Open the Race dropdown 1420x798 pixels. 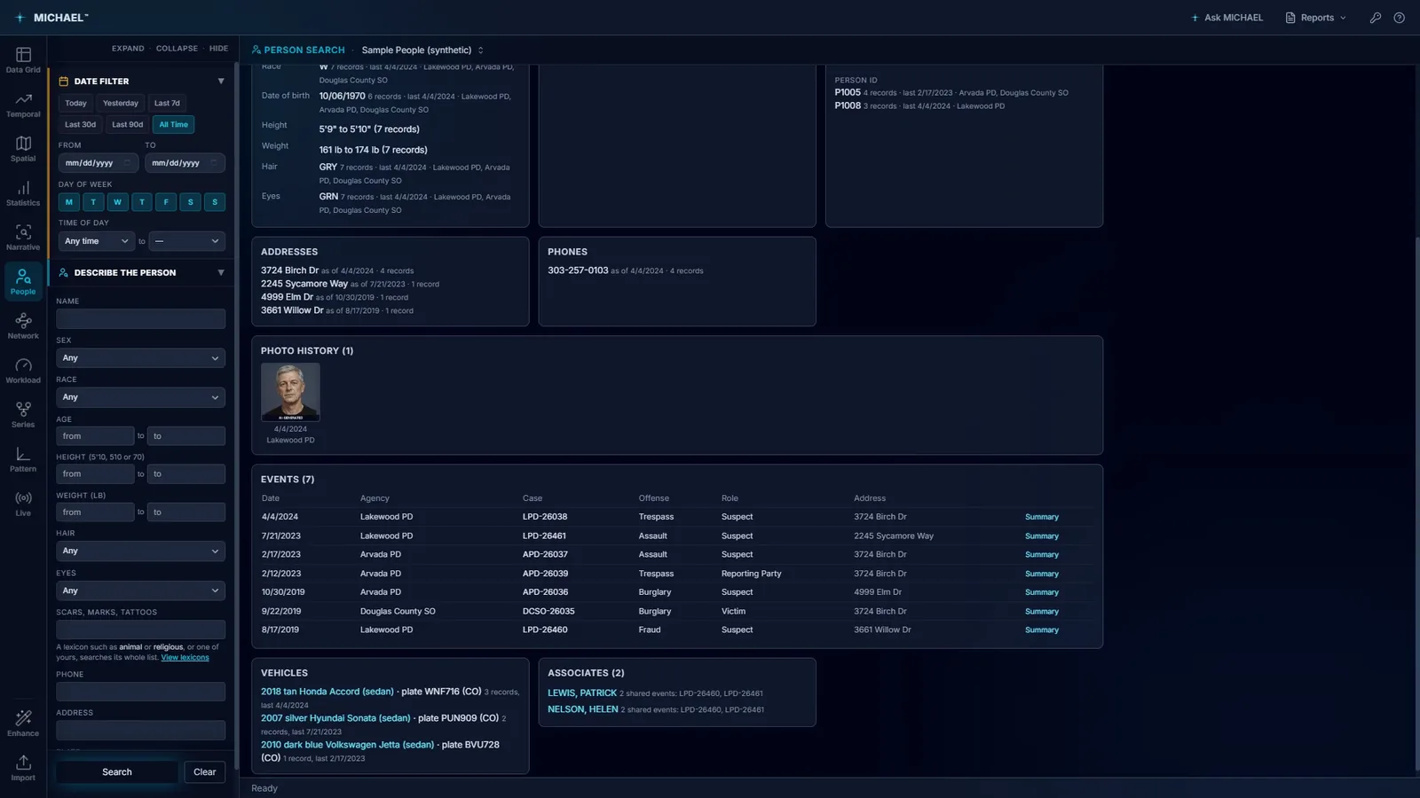140,397
